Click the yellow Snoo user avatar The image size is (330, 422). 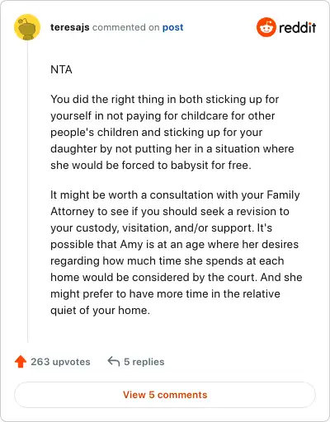27,27
